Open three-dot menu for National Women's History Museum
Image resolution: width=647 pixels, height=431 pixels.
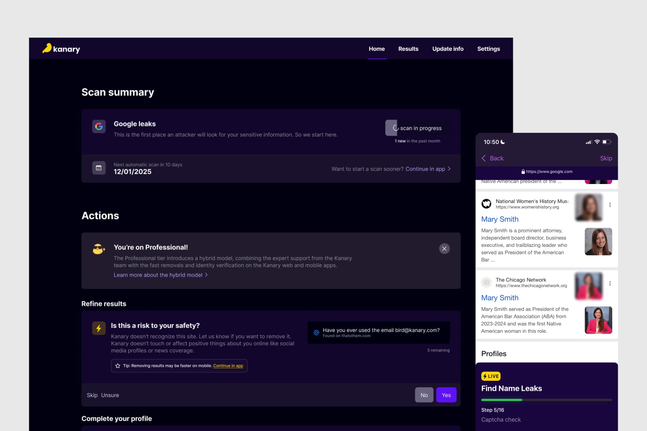click(610, 205)
